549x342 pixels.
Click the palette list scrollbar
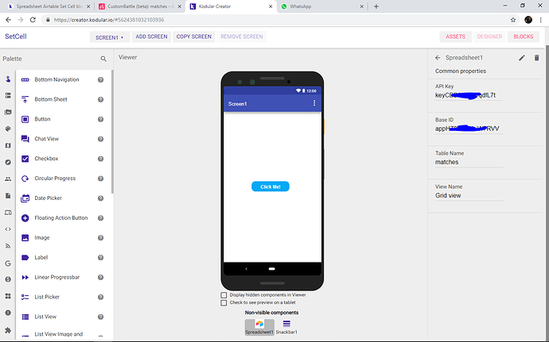point(112,132)
